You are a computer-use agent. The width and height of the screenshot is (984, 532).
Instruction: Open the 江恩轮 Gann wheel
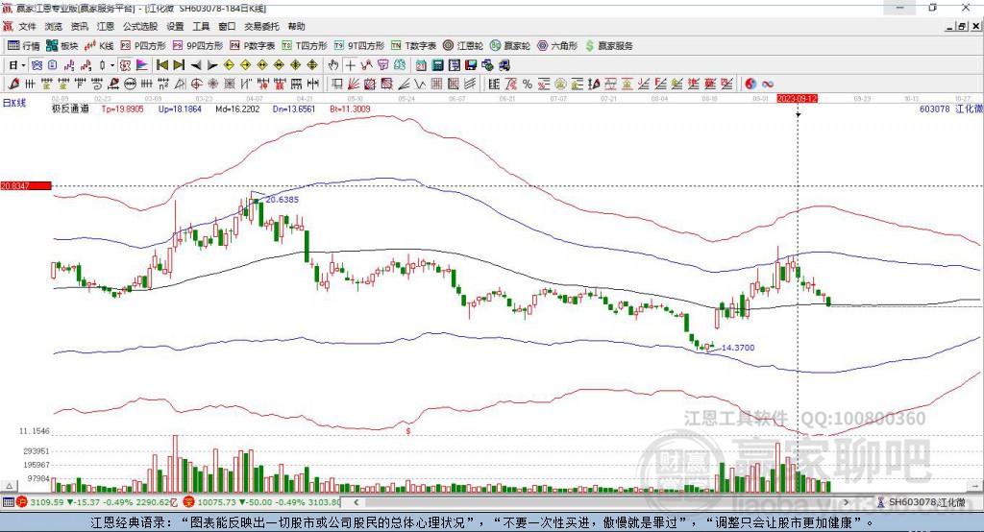coord(463,46)
